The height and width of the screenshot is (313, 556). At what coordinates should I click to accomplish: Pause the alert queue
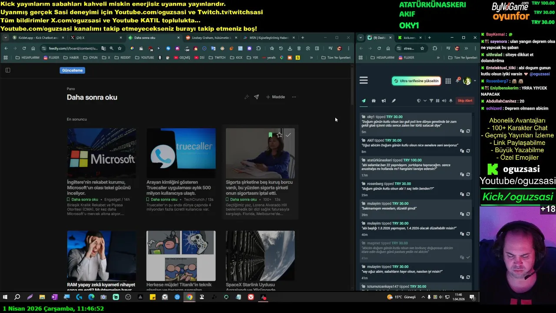point(437,101)
